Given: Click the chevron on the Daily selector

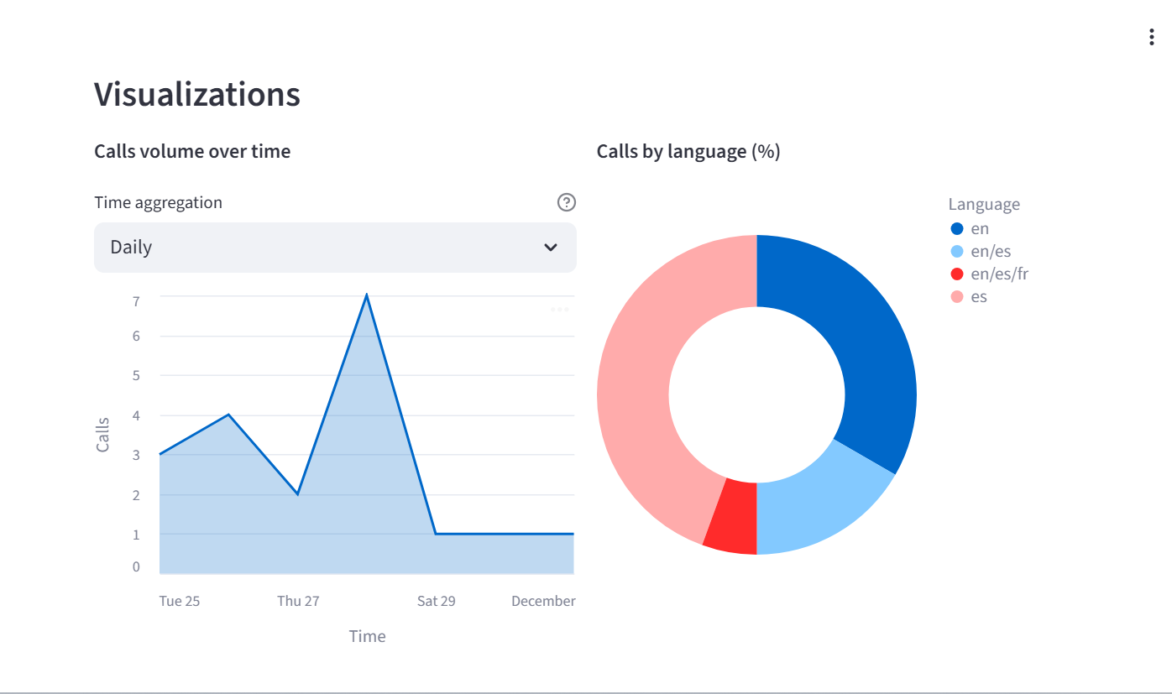Looking at the screenshot, I should point(551,247).
